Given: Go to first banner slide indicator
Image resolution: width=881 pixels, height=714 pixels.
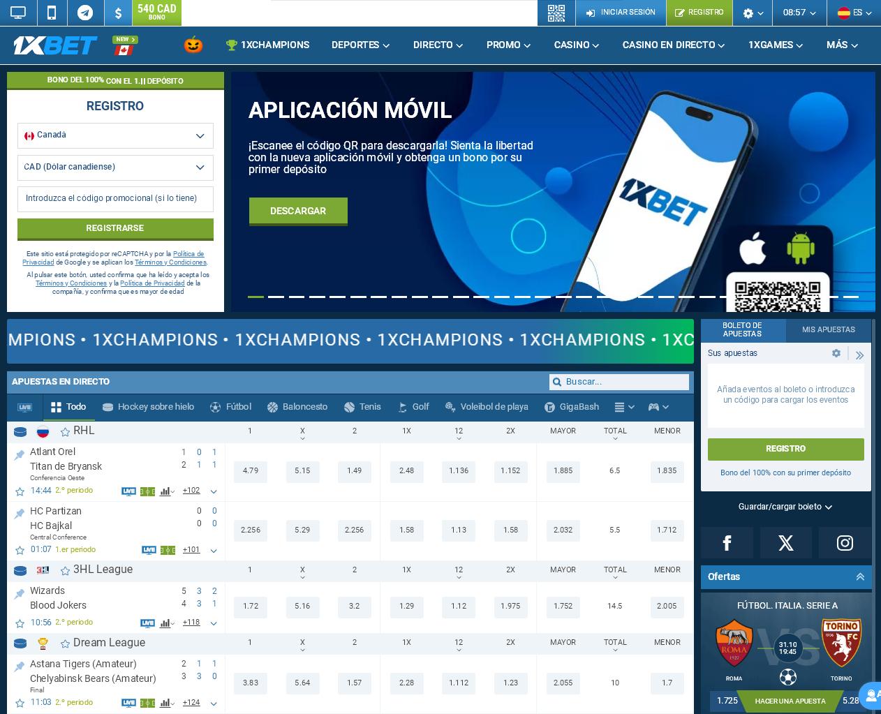Looking at the screenshot, I should (x=256, y=297).
